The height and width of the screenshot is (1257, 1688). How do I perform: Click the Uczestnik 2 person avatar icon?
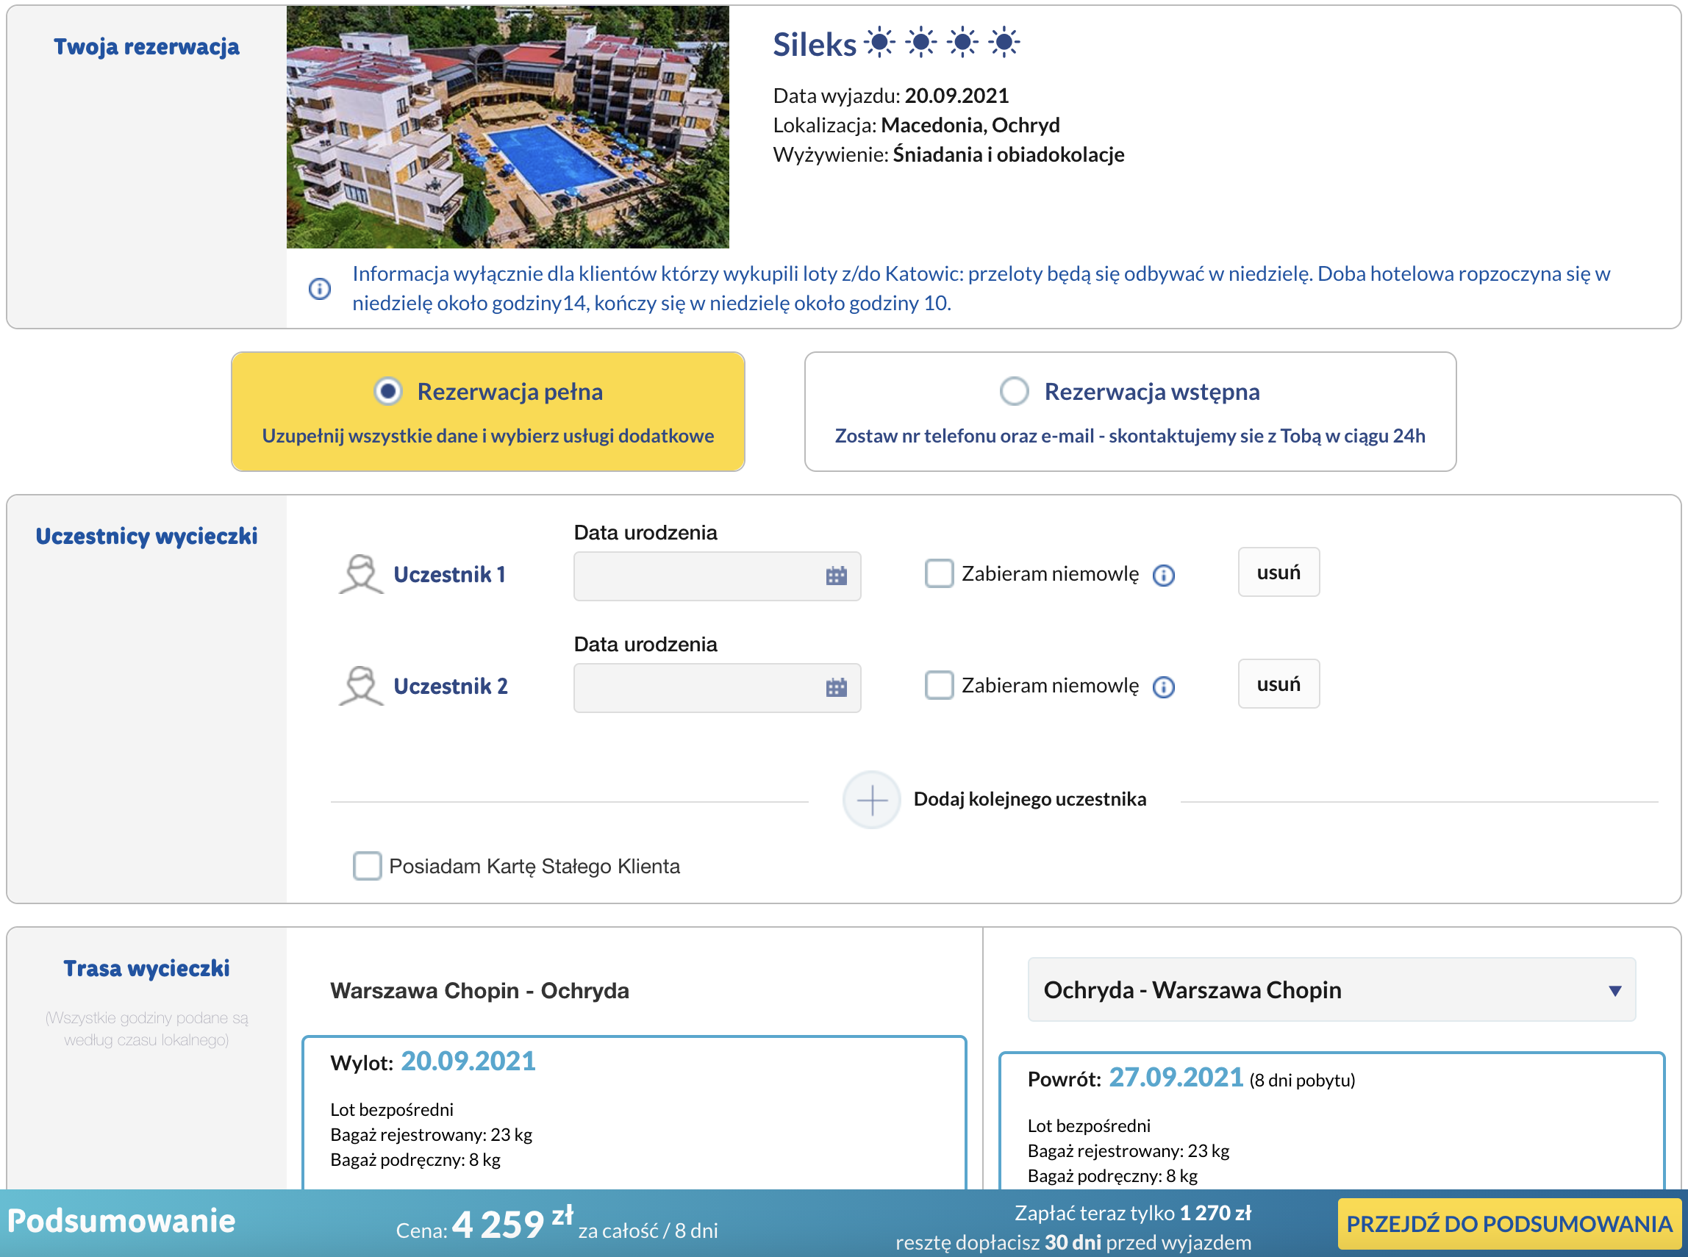pos(360,687)
